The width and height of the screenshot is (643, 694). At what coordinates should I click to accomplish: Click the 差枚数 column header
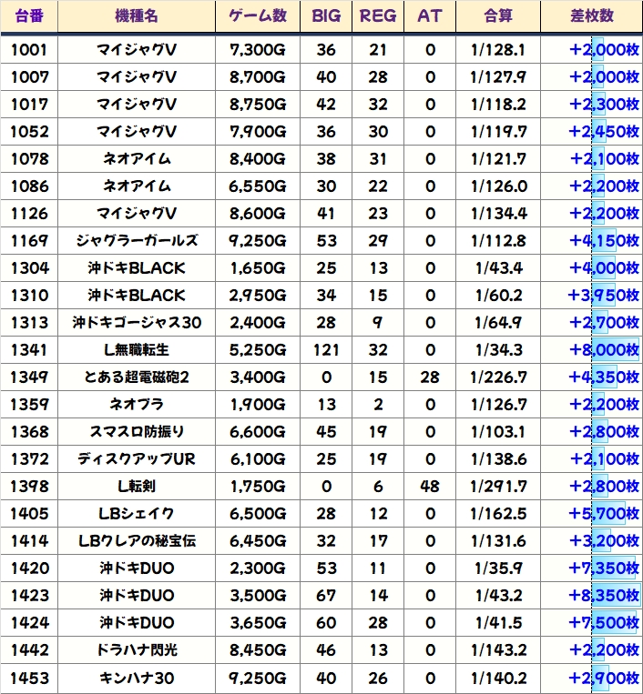point(590,16)
